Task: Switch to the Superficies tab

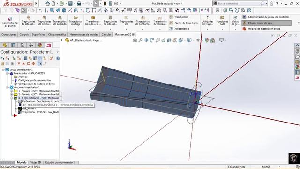Action: tap(38, 34)
